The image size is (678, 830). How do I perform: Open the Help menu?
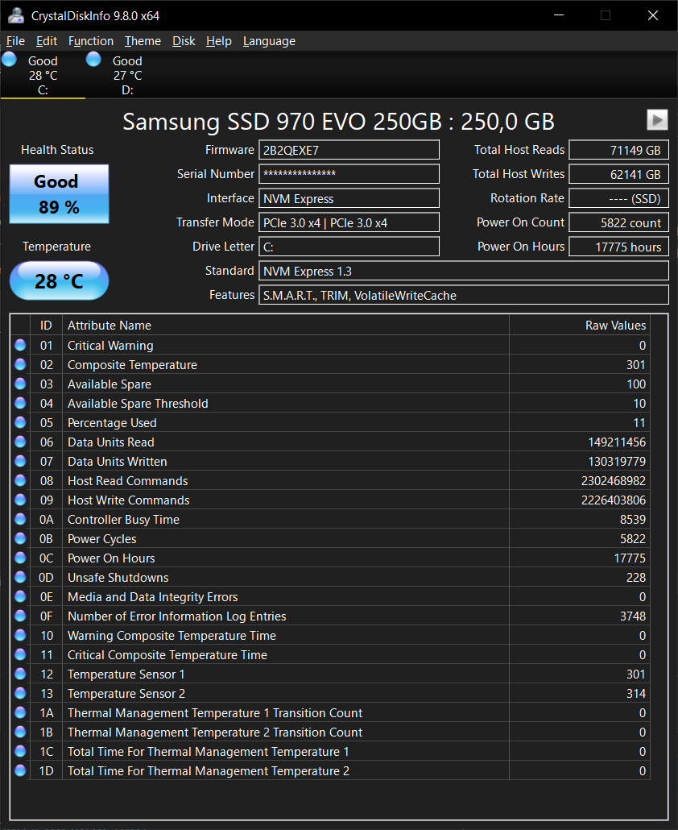[218, 41]
